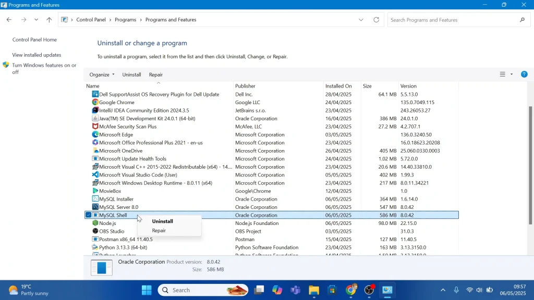Screen dimensions: 534x300
Task: Click the Java SE Development Kit icon
Action: [95, 118]
